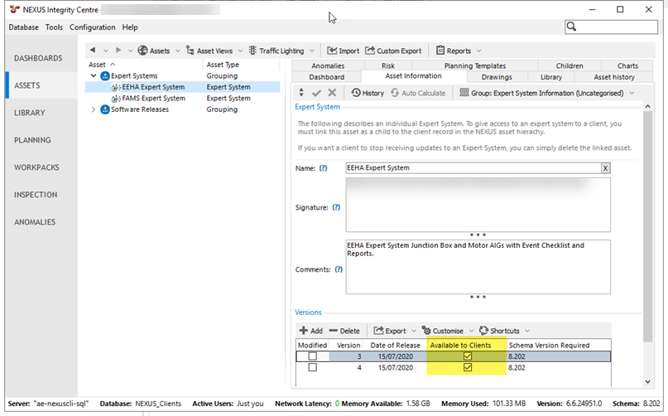
Task: Open the History view
Action: click(x=356, y=93)
